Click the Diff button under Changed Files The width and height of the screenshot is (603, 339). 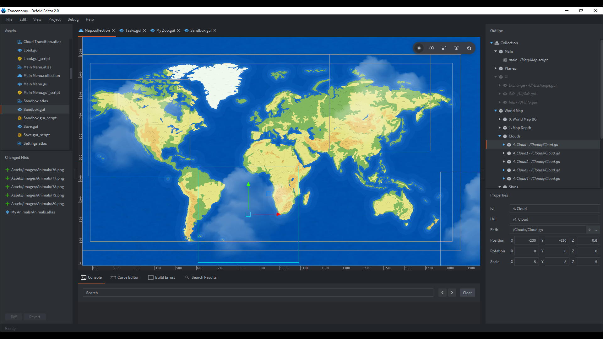click(x=14, y=317)
